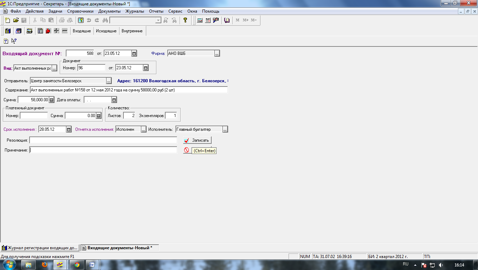Click the red document icon in second toolbar

(x=48, y=31)
